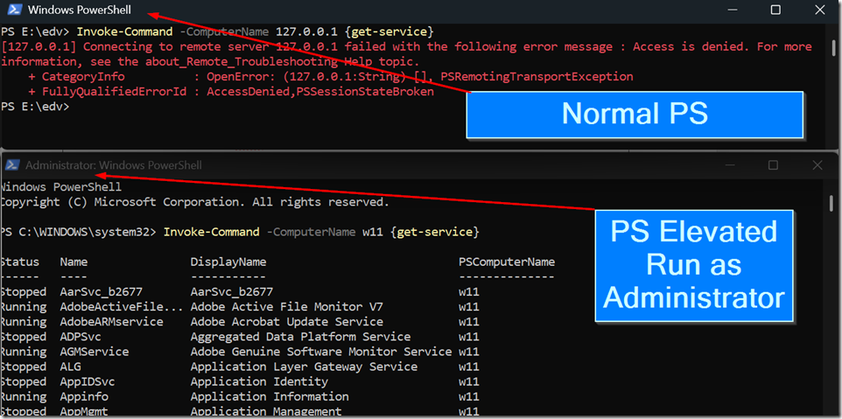
Task: Click the 'Administrator: Windows PowerShell' title text
Action: point(113,165)
